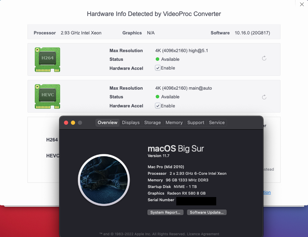Click the H264 row label in lower table
Viewport: 308px width, 237px height.
(52, 140)
